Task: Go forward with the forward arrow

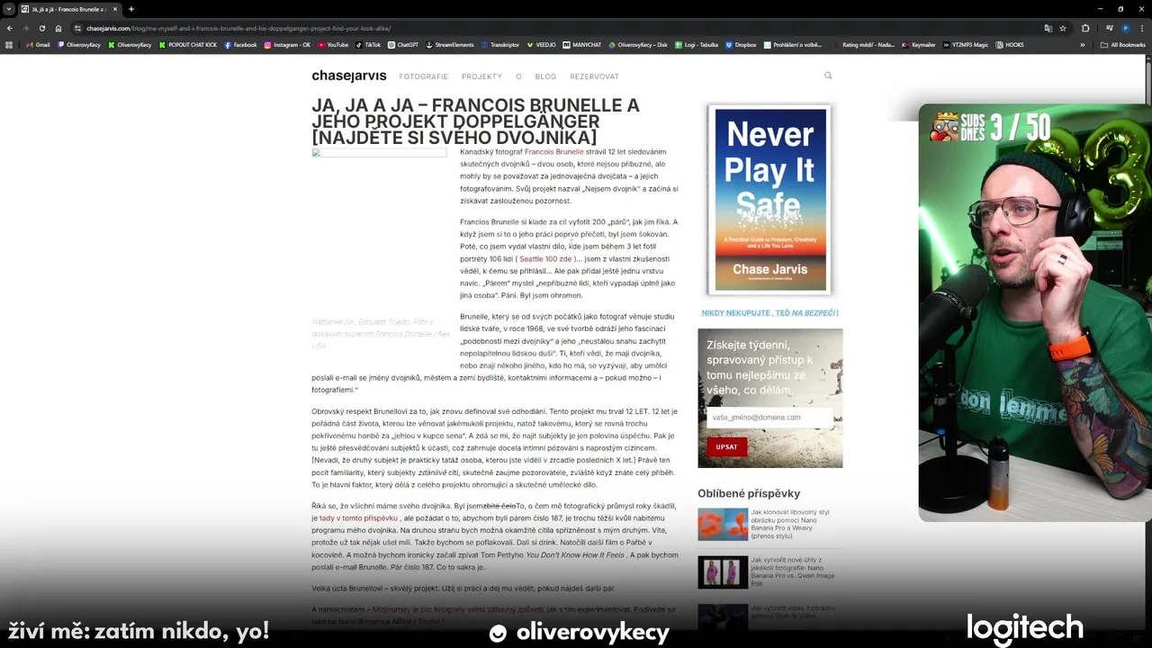Action: point(25,28)
